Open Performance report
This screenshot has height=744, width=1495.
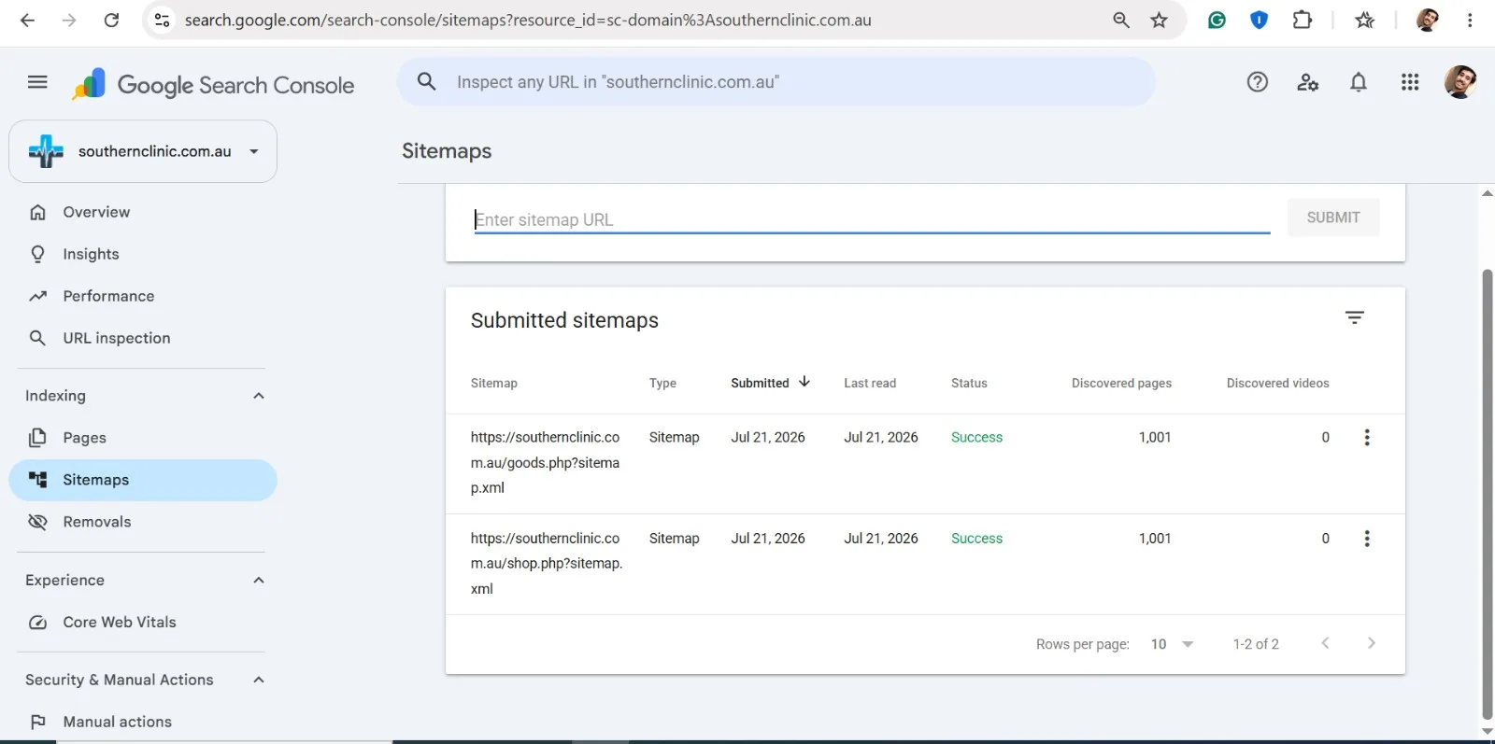click(142, 296)
